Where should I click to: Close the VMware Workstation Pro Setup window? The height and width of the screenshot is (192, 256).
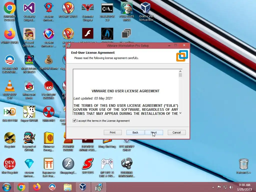[184, 45]
